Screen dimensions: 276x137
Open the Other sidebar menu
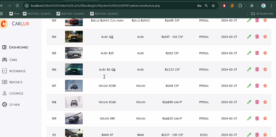click(11, 105)
